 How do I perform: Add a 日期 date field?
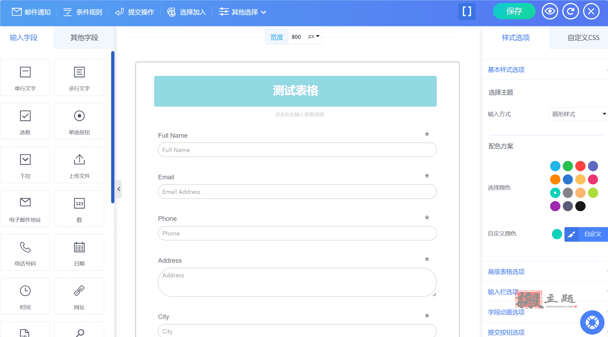[79, 252]
